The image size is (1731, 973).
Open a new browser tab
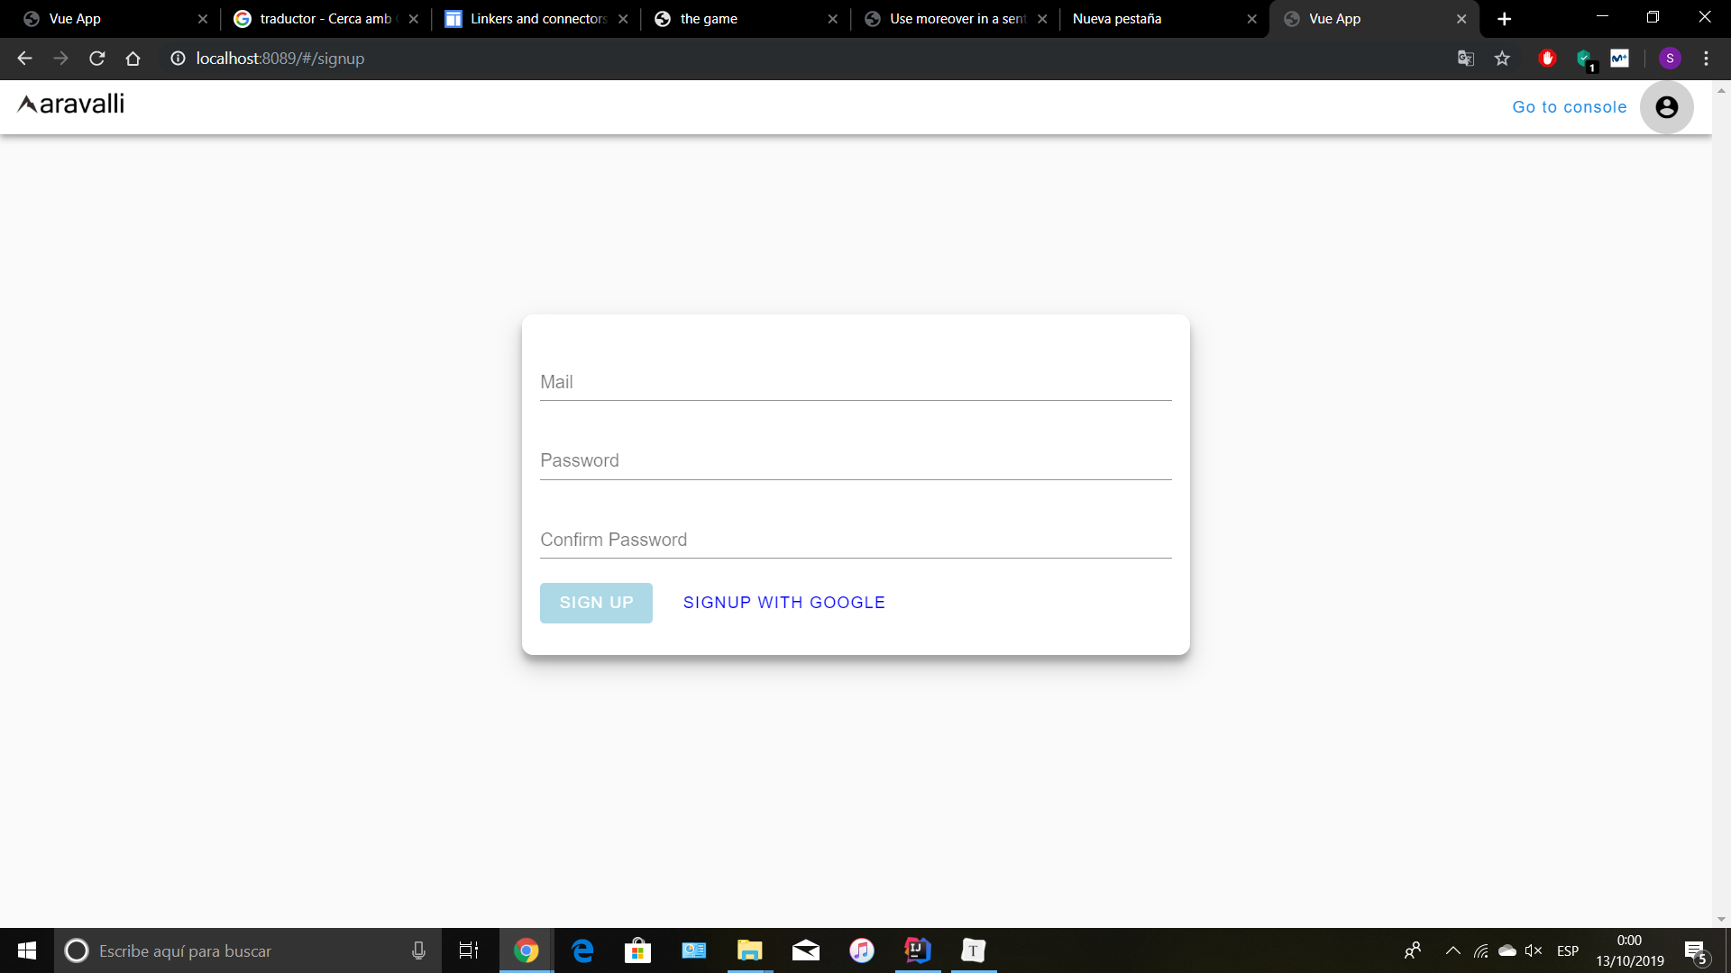[x=1504, y=19]
